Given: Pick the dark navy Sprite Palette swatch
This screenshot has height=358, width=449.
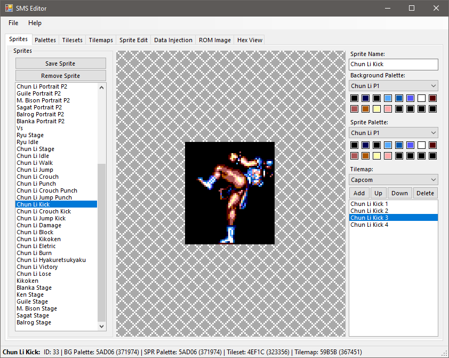Looking at the screenshot, I should coord(365,145).
